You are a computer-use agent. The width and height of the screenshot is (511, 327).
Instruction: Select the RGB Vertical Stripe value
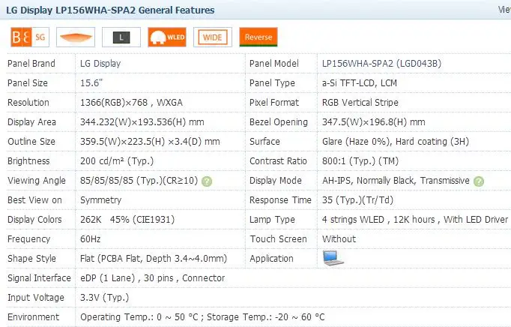[360, 103]
